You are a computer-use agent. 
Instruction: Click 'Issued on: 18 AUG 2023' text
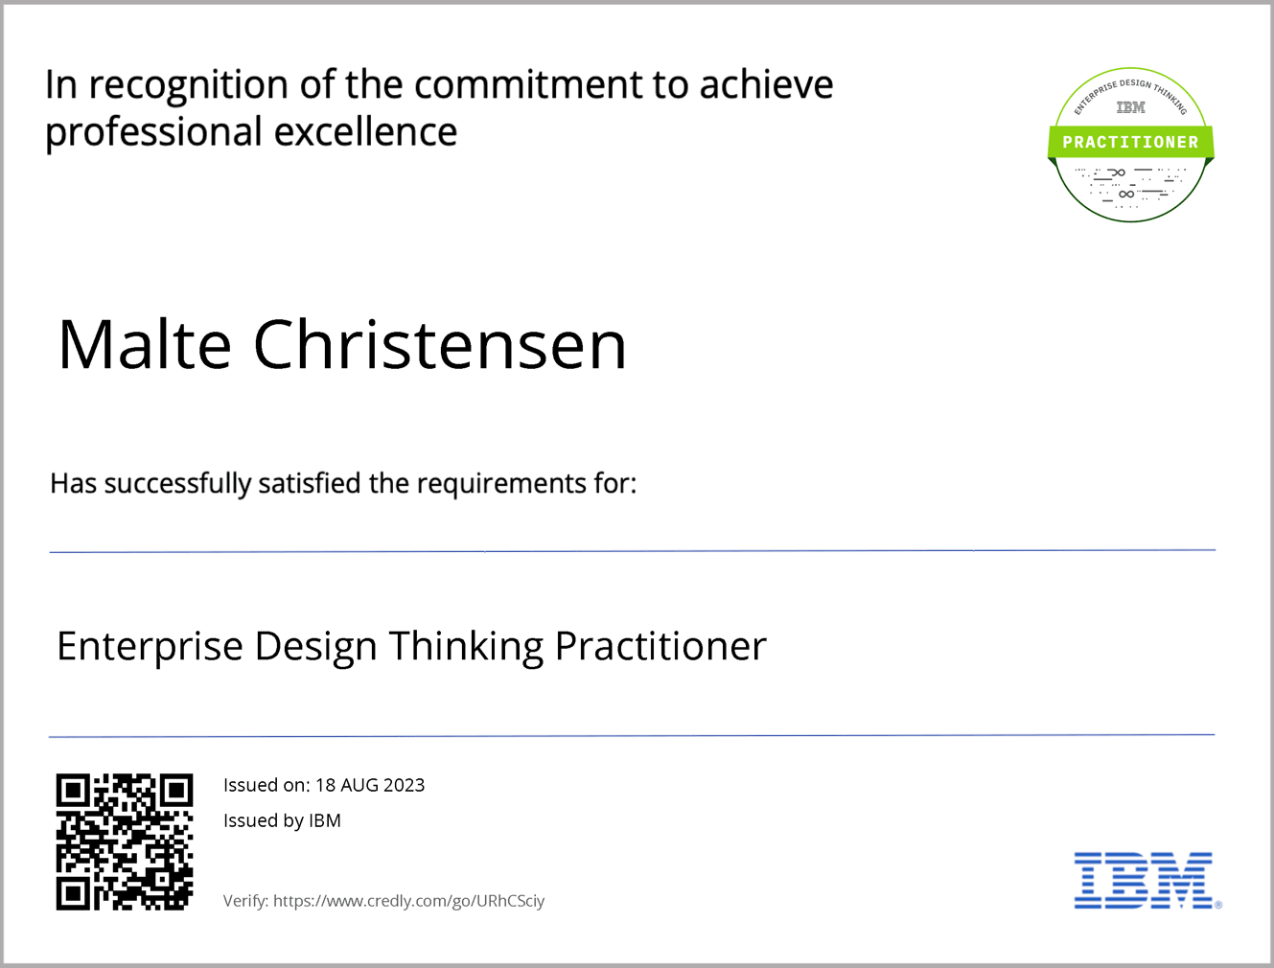(324, 785)
